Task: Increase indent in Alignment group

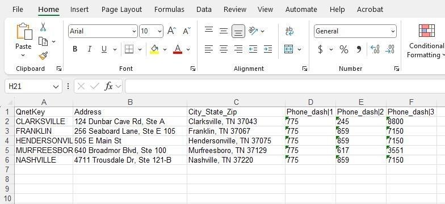Action: coord(268,49)
